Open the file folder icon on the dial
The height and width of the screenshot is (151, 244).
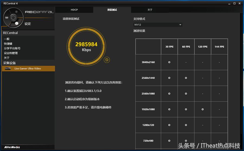pos(7,17)
